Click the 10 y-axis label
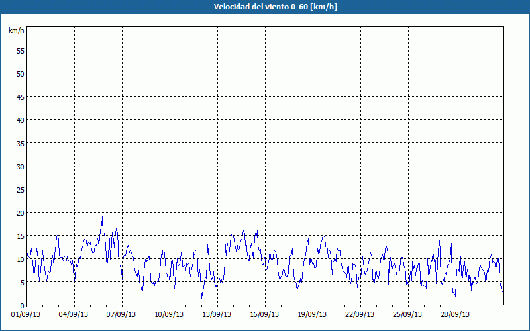This screenshot has height=331, width=530. [21, 260]
